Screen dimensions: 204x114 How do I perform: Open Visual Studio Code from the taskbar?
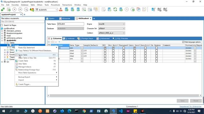pyautogui.click(x=120, y=111)
